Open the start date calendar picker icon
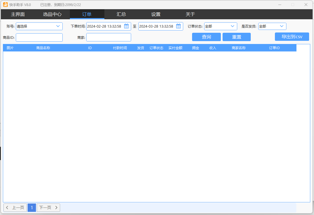This screenshot has width=314, height=215. [x=127, y=26]
